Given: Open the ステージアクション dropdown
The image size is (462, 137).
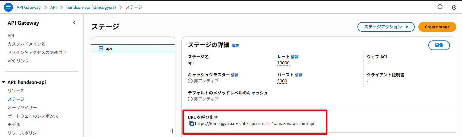Looking at the screenshot, I should click(x=386, y=27).
